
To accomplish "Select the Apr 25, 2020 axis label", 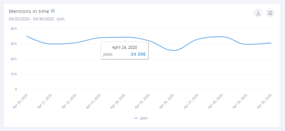I will click(142, 101).
